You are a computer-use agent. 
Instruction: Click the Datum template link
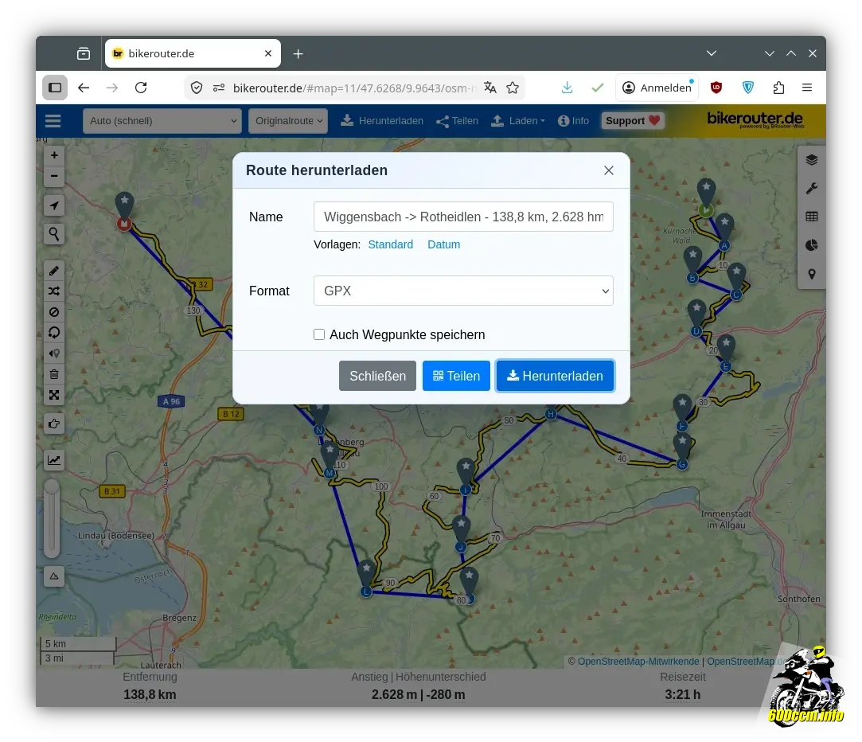click(443, 244)
